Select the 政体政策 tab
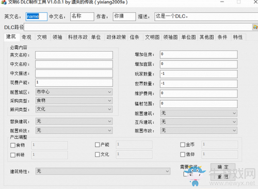 tap(116, 37)
